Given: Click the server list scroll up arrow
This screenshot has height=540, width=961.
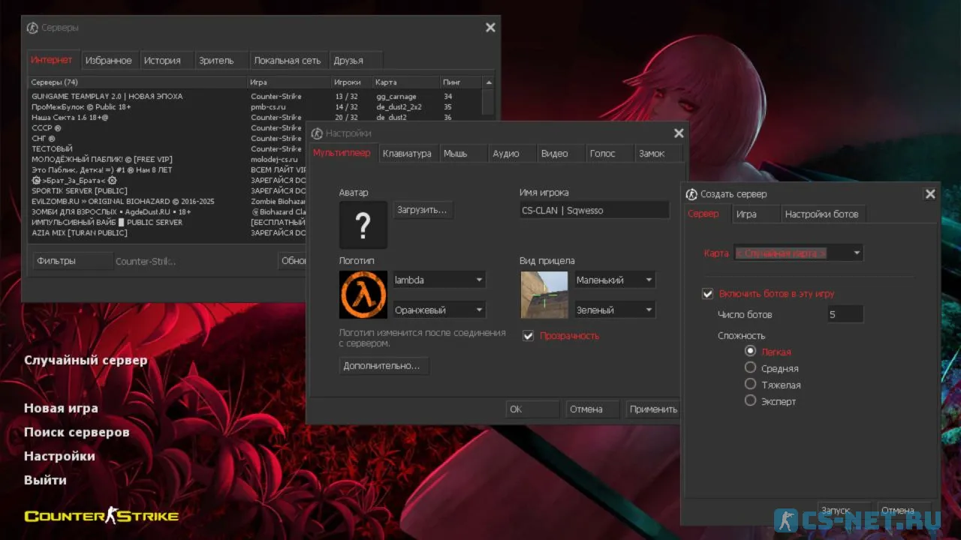Looking at the screenshot, I should pos(489,82).
